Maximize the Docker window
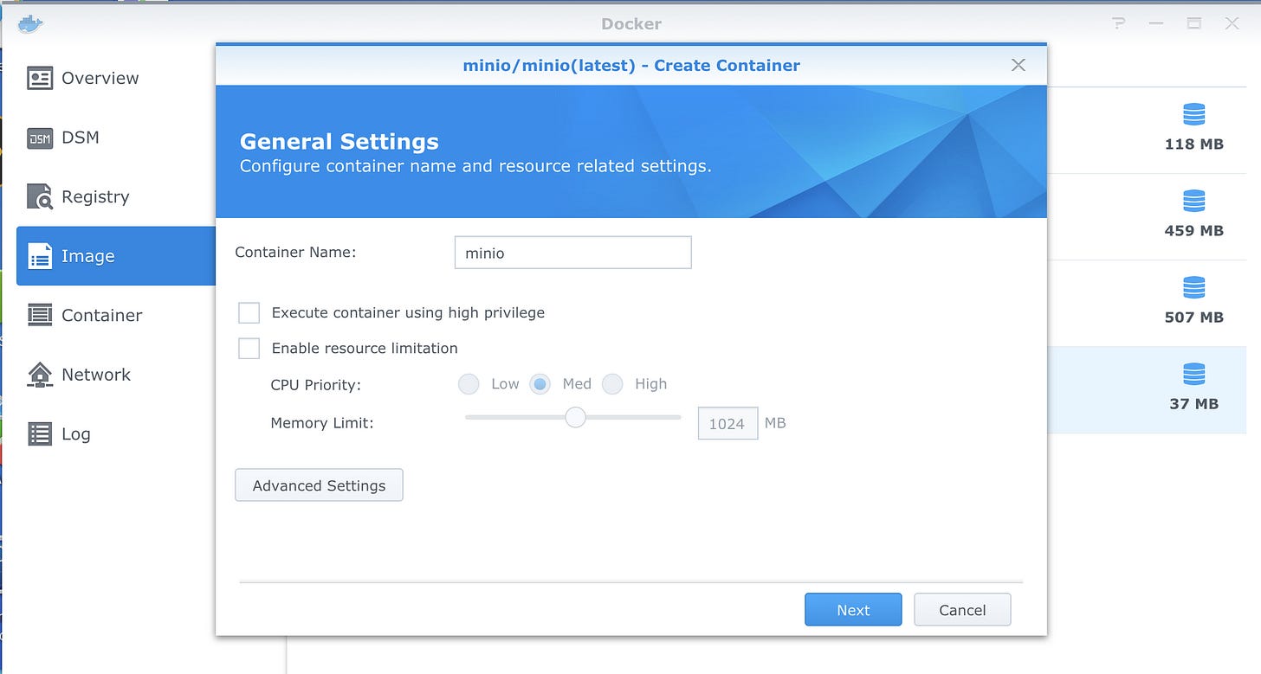 (1194, 24)
